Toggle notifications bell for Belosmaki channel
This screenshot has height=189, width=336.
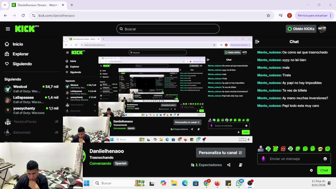pos(56,132)
